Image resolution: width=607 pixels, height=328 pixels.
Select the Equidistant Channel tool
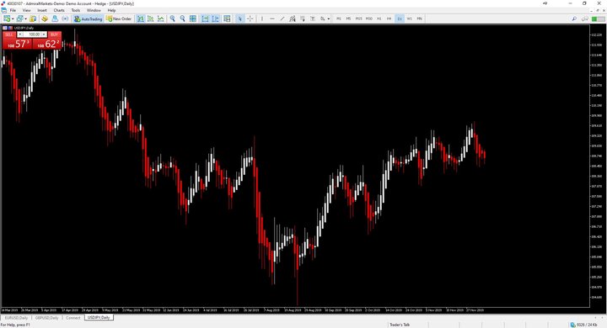(x=293, y=19)
